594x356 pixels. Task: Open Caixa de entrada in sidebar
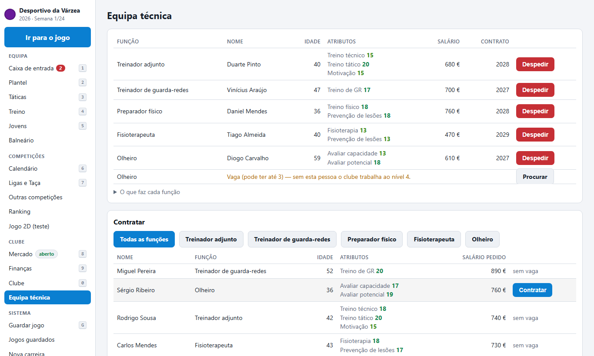[47, 68]
